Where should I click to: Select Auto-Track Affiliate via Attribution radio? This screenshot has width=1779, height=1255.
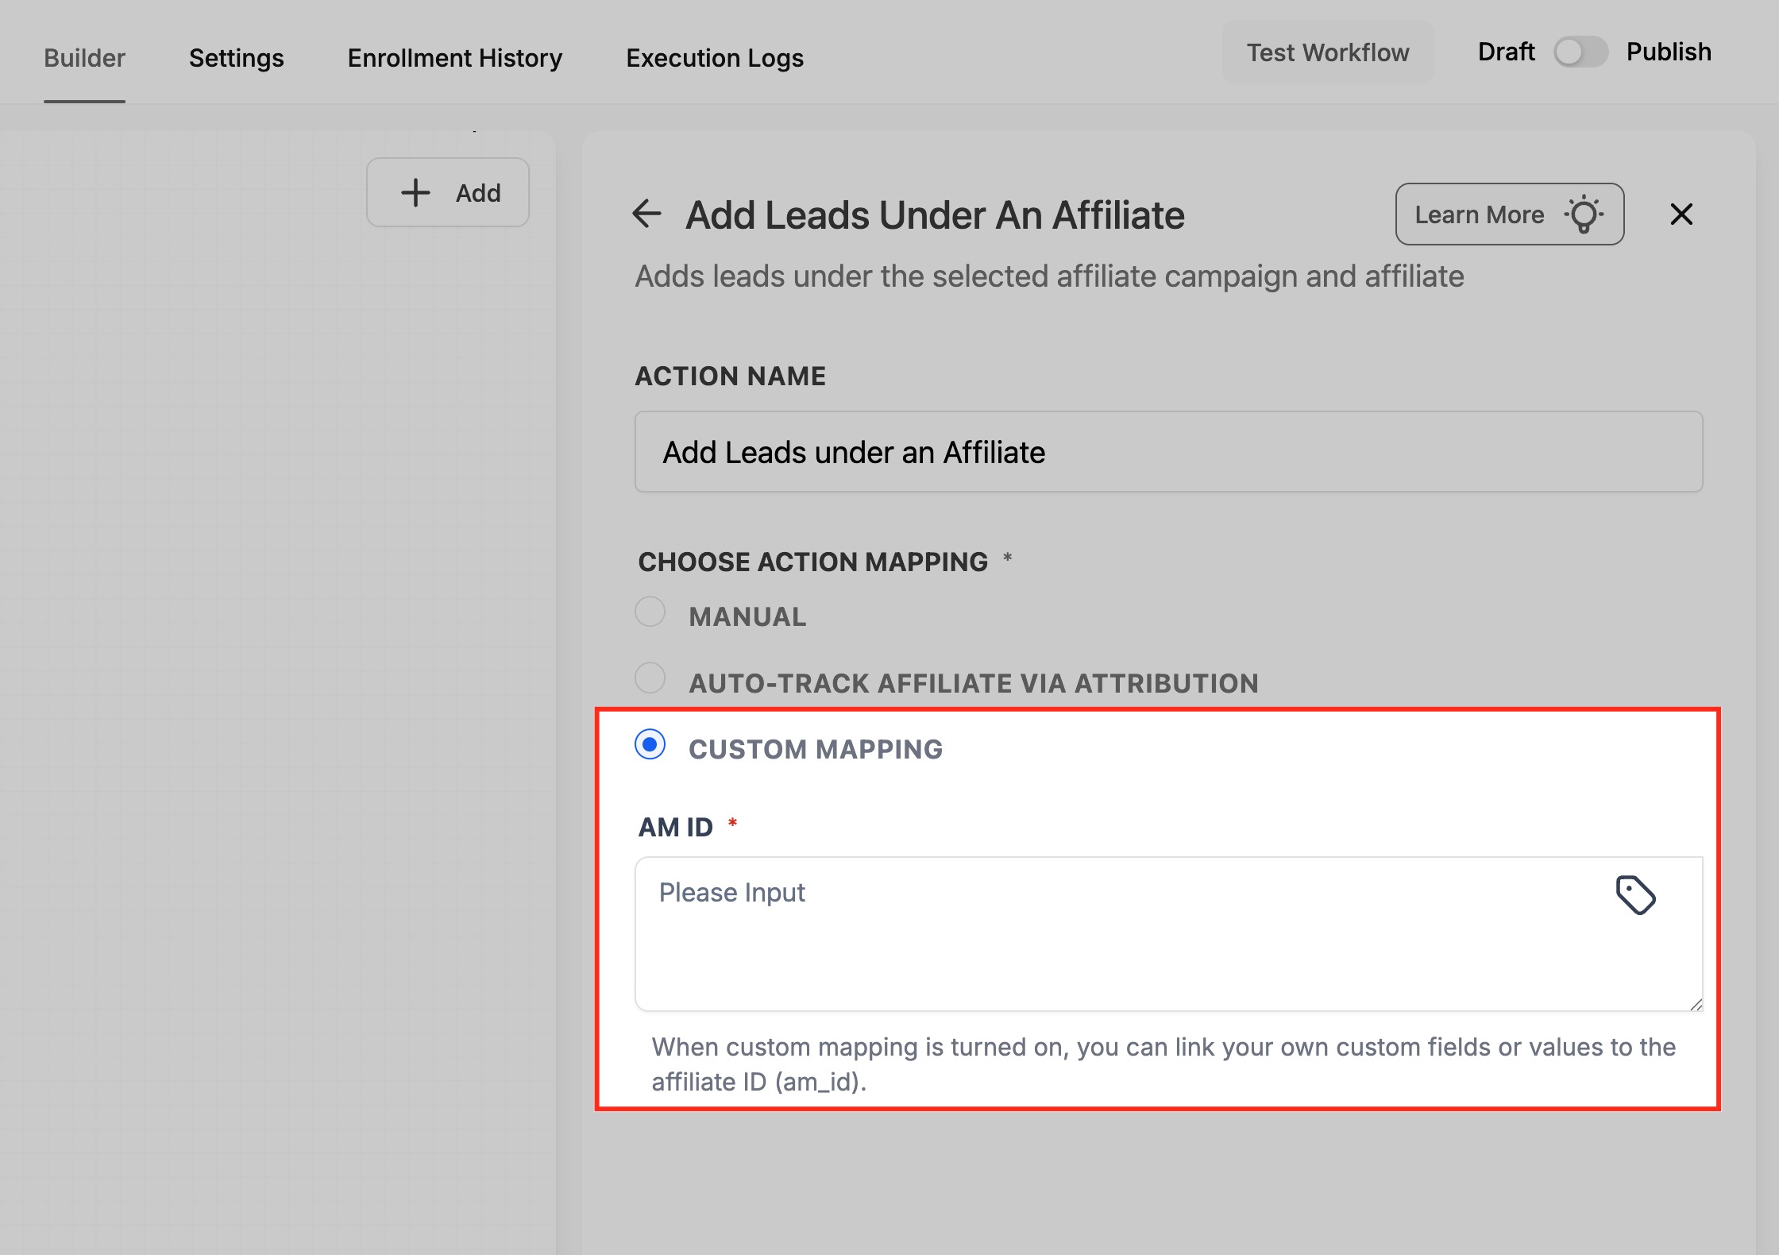coord(650,678)
